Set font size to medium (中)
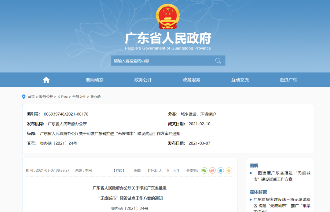 pos(167,171)
